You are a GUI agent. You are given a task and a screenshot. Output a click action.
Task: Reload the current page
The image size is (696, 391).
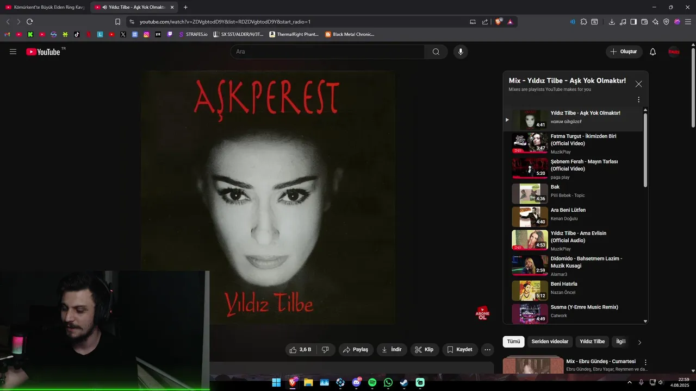[x=29, y=22]
